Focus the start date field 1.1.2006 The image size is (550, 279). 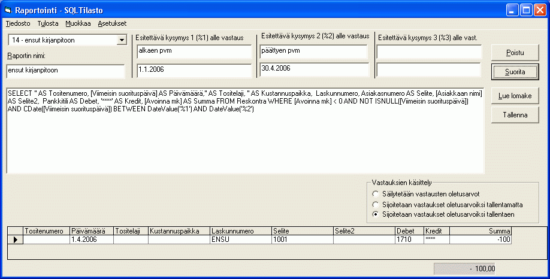coord(194,70)
